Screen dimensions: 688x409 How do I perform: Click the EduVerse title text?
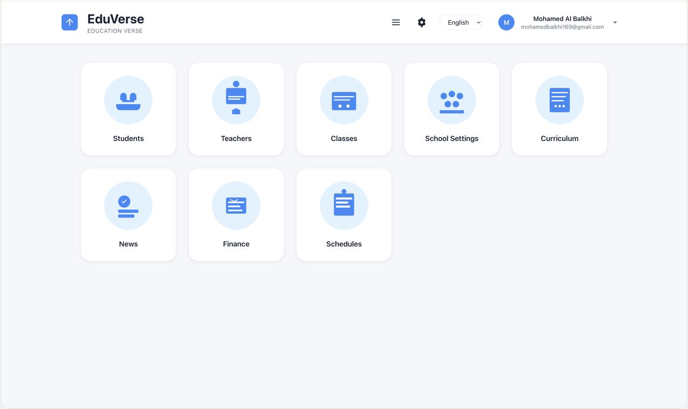116,19
